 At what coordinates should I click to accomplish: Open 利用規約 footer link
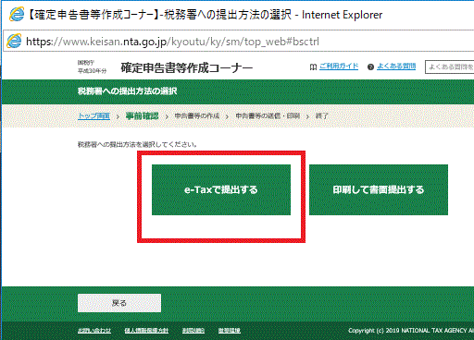pyautogui.click(x=193, y=331)
